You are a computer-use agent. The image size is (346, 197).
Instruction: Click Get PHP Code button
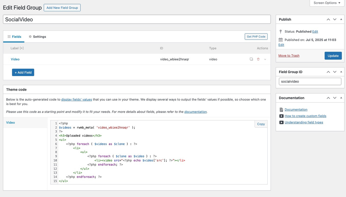[x=256, y=37]
